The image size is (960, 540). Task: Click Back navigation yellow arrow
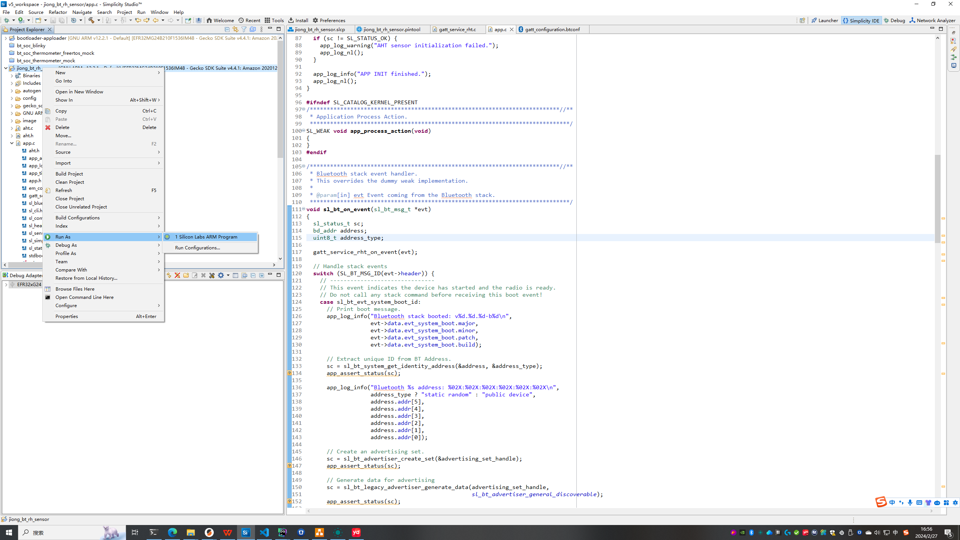click(155, 20)
